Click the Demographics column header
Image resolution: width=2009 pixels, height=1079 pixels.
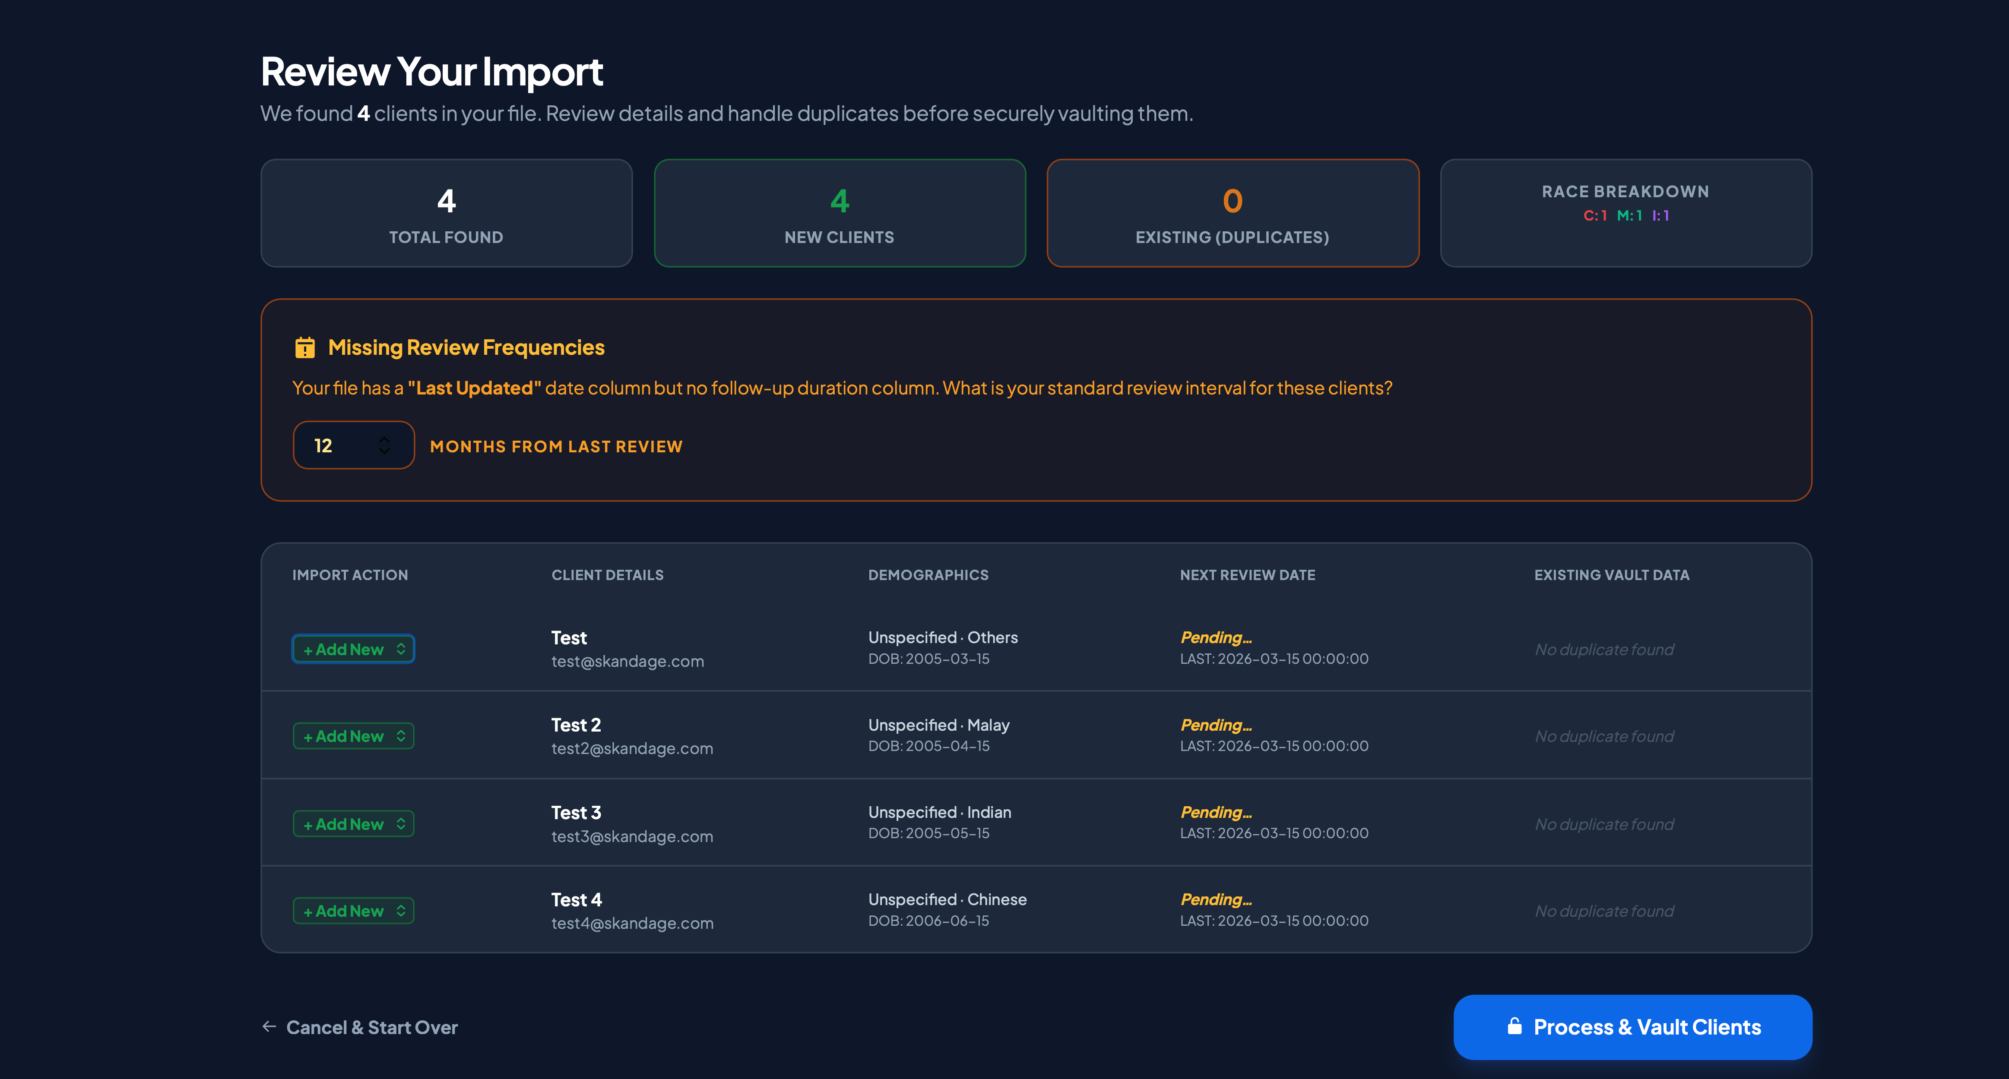coord(928,574)
